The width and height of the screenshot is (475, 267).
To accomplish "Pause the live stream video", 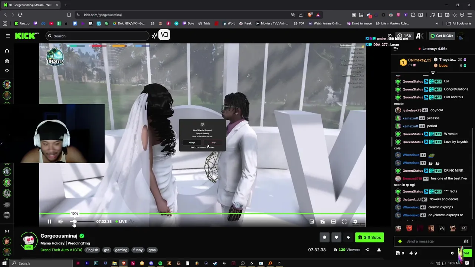I will point(49,221).
